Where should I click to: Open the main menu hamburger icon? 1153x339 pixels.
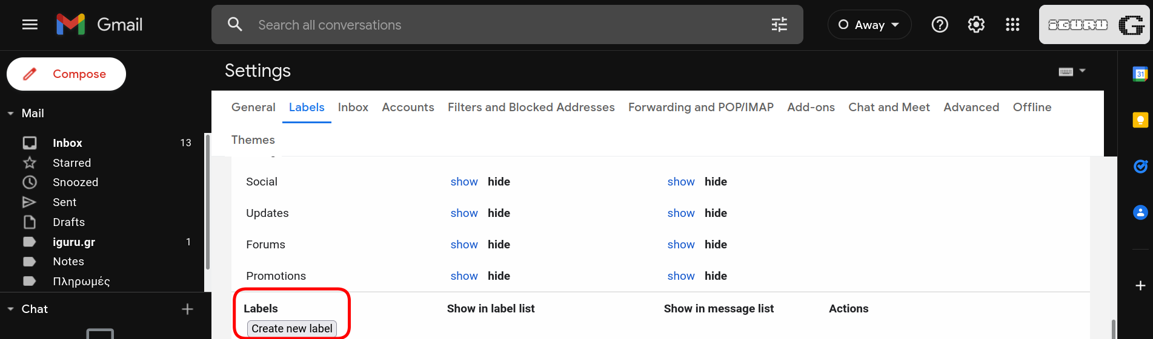[30, 25]
